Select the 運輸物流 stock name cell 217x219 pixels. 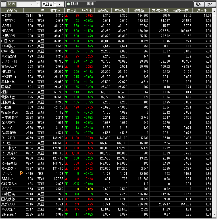pos(12,102)
